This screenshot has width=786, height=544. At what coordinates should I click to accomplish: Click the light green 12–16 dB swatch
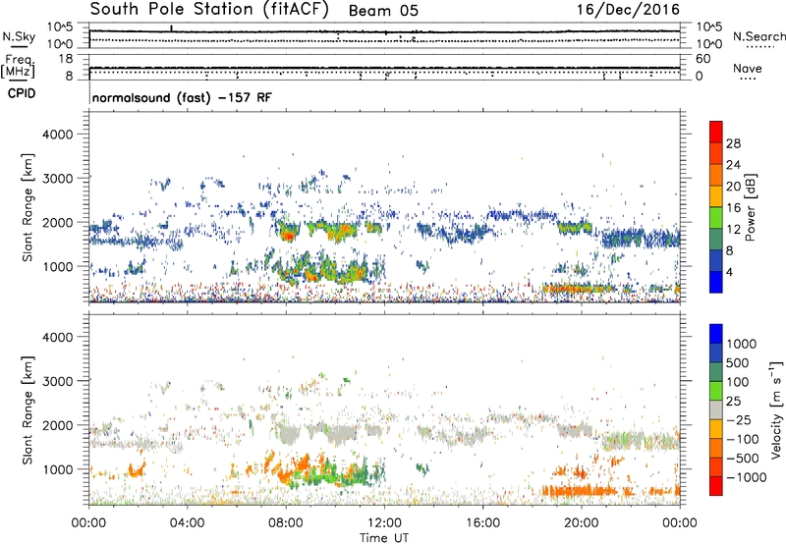click(716, 218)
